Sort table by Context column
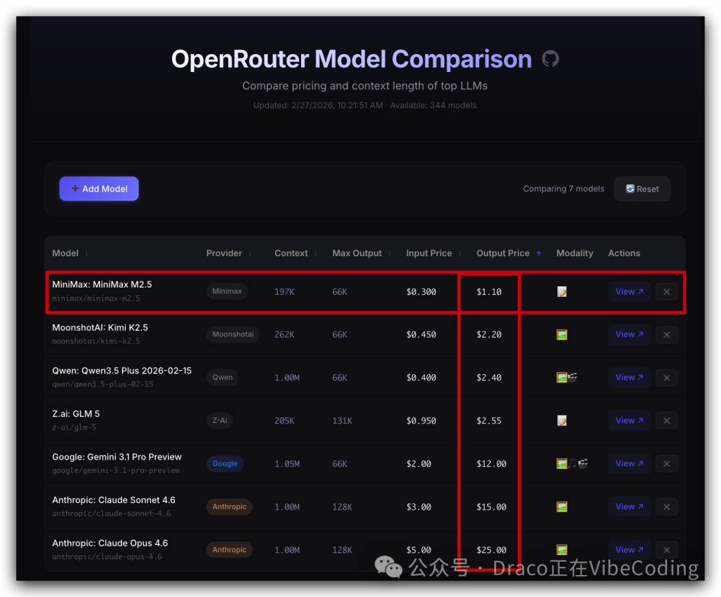This screenshot has width=721, height=597. click(x=296, y=253)
